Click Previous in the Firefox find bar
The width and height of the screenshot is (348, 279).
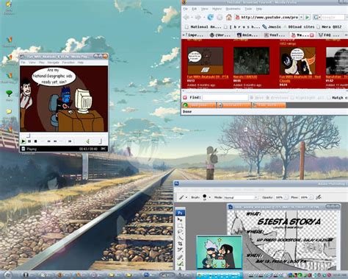278,98
